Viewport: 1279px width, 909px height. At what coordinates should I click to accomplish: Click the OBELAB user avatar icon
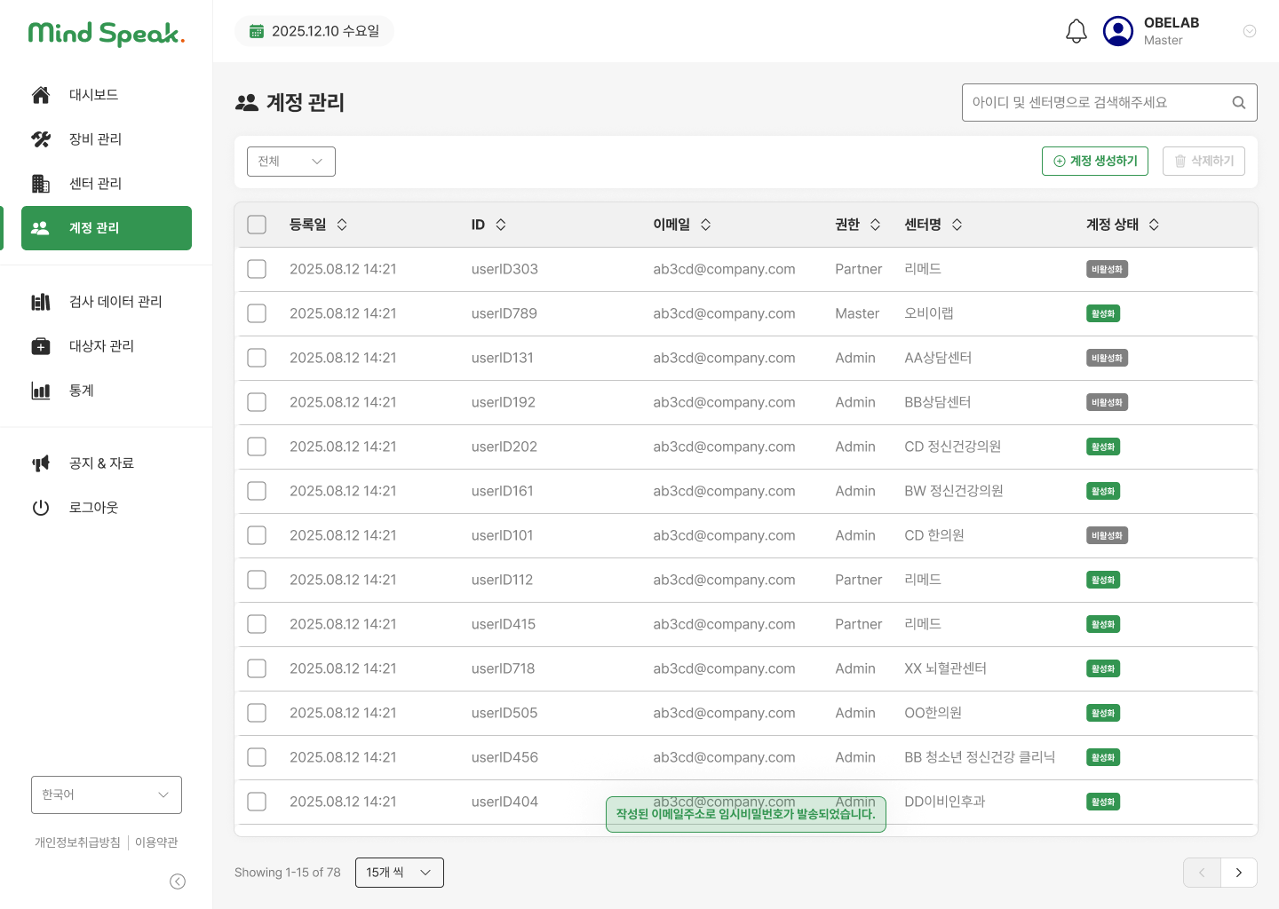coord(1118,31)
